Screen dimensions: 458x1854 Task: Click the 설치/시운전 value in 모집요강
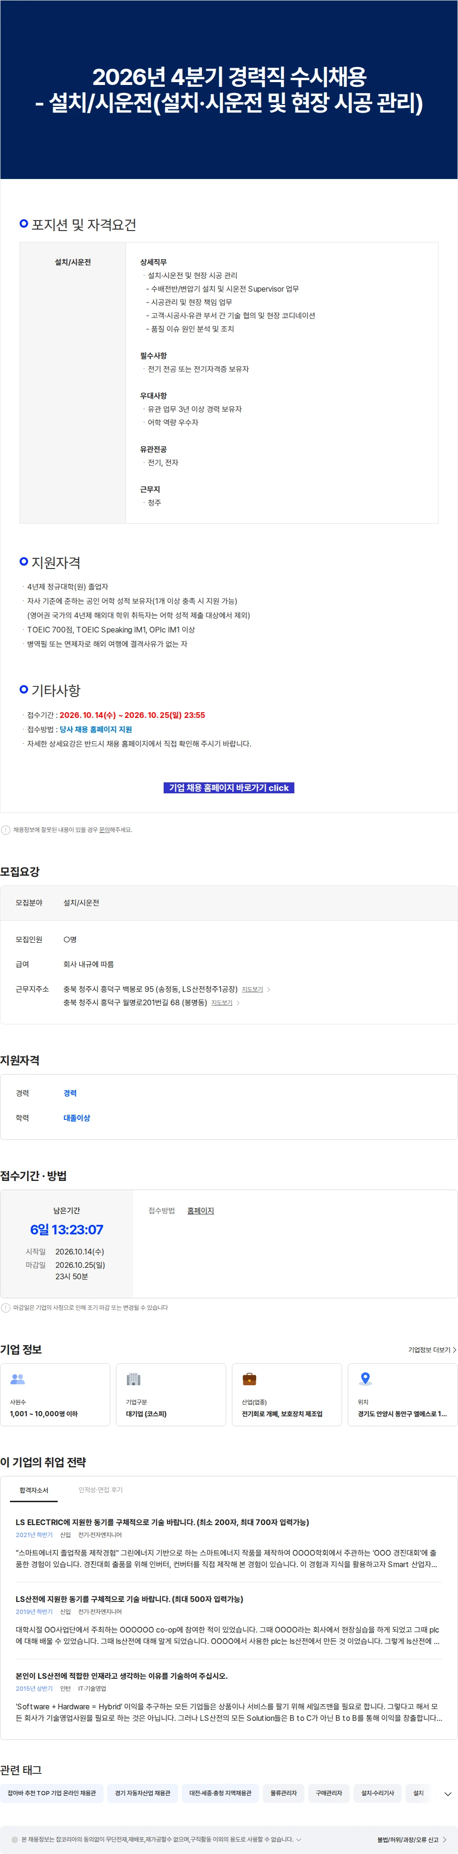(81, 903)
